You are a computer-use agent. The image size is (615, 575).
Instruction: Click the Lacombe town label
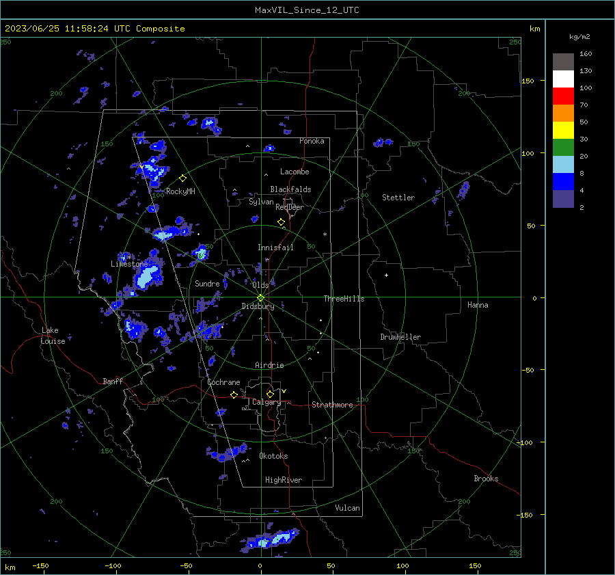coord(295,172)
